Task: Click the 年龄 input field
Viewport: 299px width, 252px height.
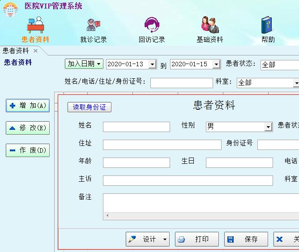Action: pyautogui.click(x=137, y=162)
